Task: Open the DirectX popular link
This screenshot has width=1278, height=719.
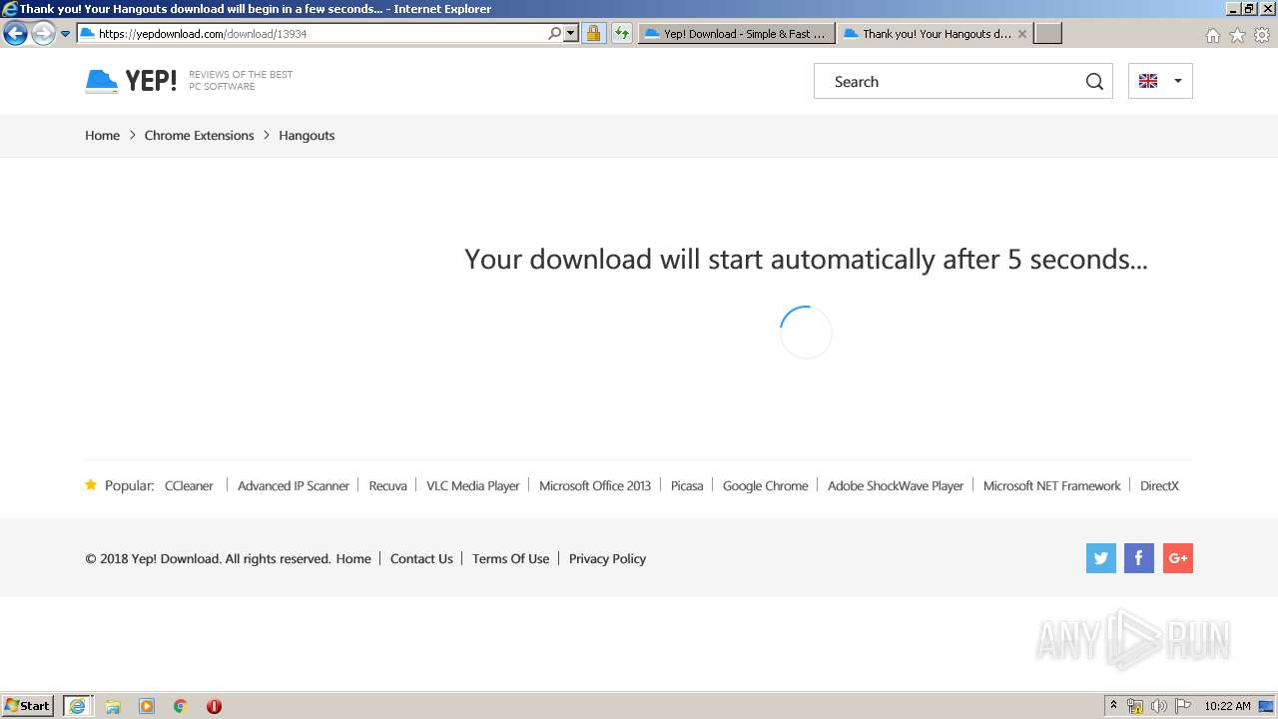Action: coord(1159,486)
